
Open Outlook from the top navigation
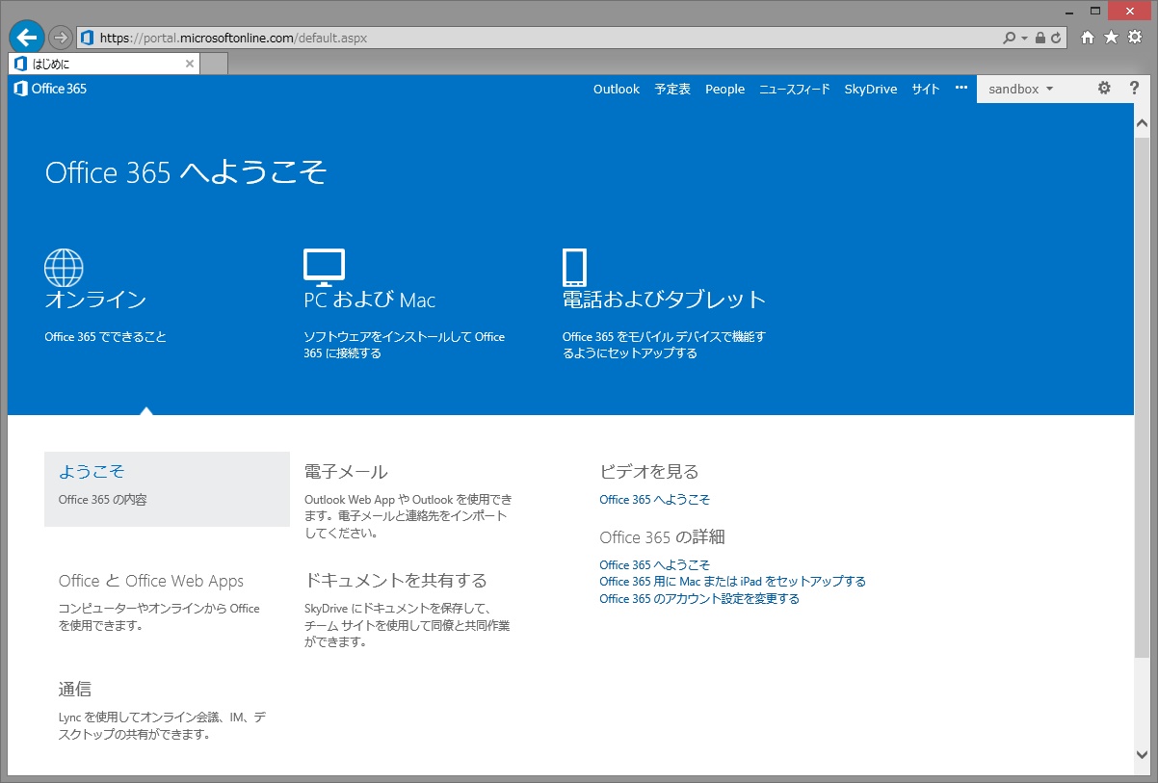616,89
